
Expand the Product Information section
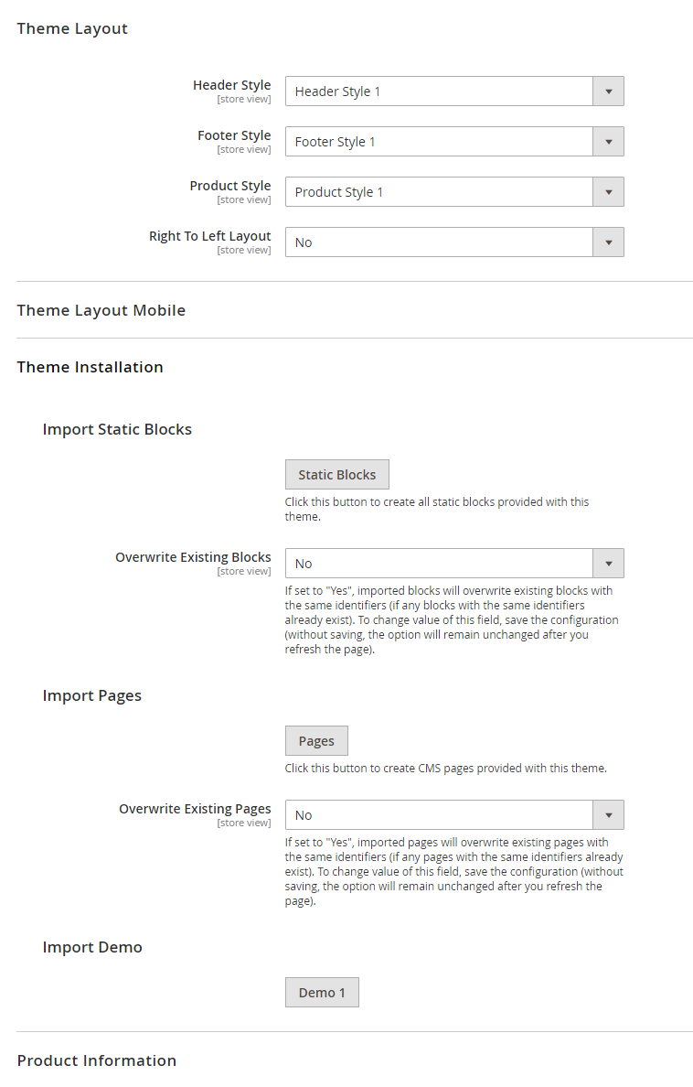(96, 1060)
